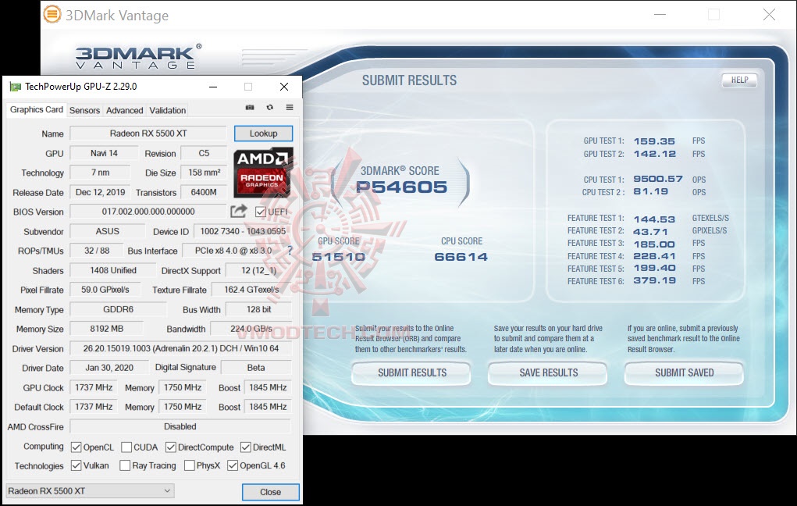The height and width of the screenshot is (506, 797).
Task: Click the Lookup button
Action: coord(263,134)
